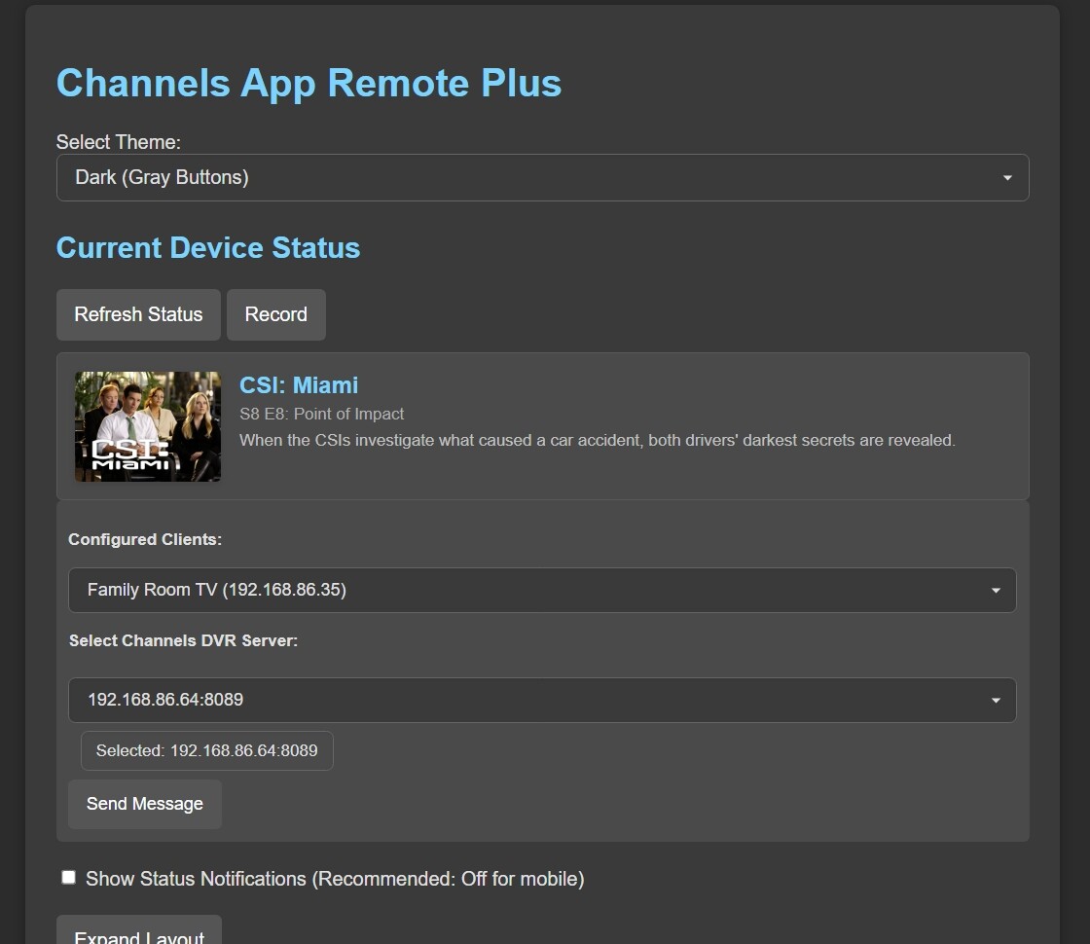Click the arrow on the theme selector
This screenshot has height=944, width=1090.
[1007, 178]
